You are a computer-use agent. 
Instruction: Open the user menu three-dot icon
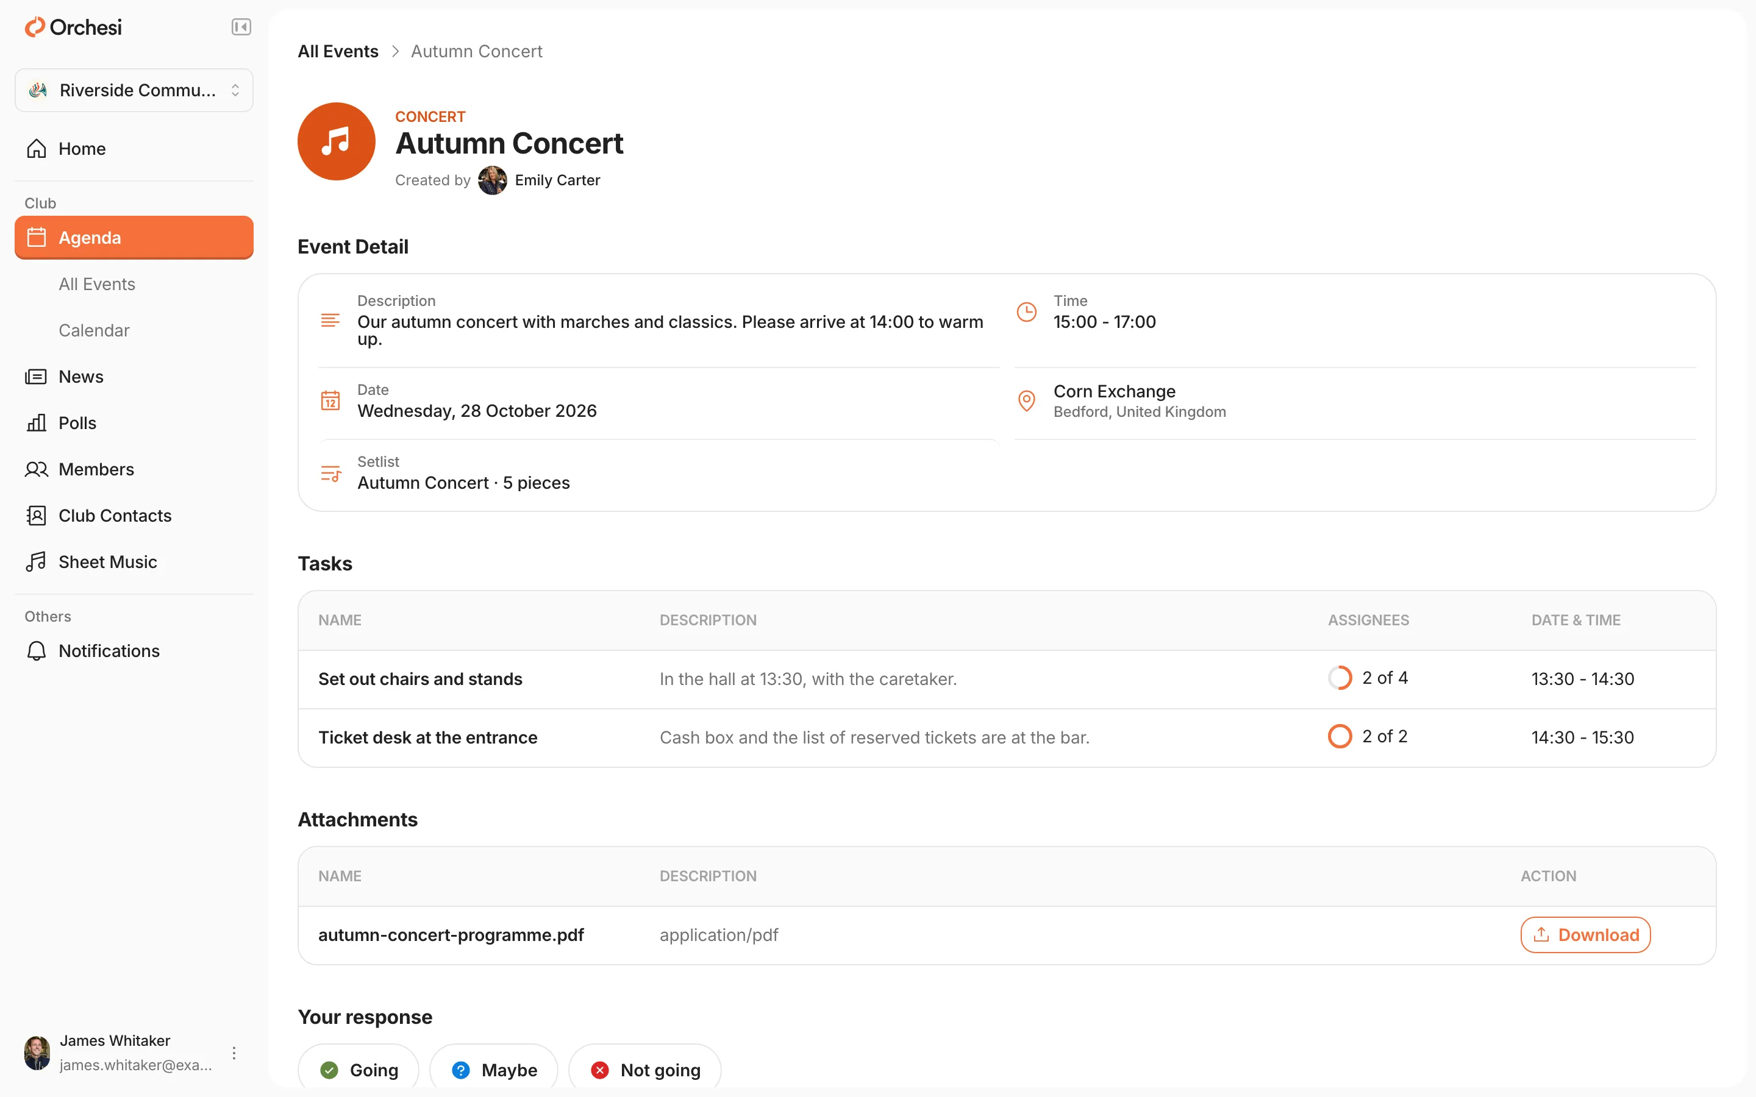click(x=234, y=1053)
